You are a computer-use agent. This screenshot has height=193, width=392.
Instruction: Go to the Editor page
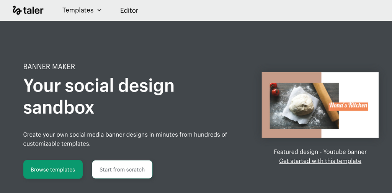click(x=129, y=10)
